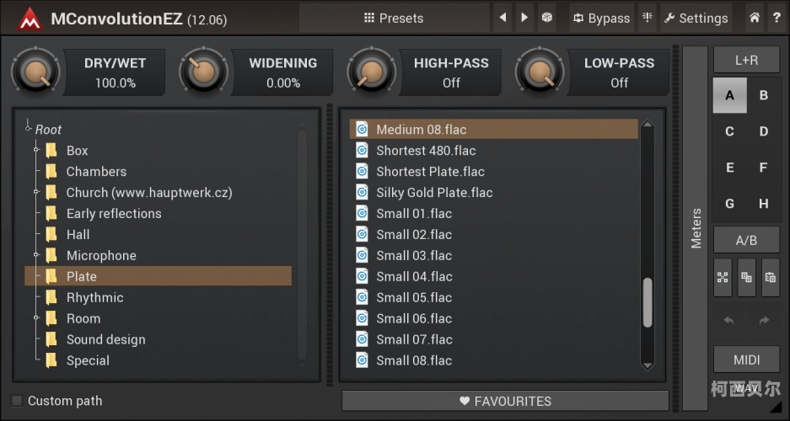Select preset slot C
790x421 pixels.
point(729,131)
